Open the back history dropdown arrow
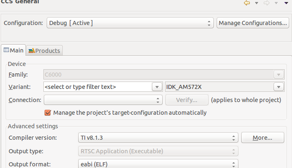Image resolution: width=292 pixels, height=168 pixels. (256, 3)
